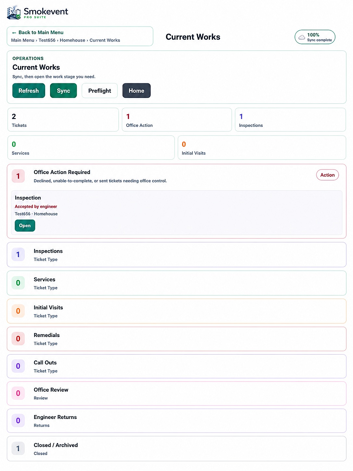Image resolution: width=353 pixels, height=471 pixels.
Task: Open Test656 breadcrumb
Action: (x=47, y=40)
